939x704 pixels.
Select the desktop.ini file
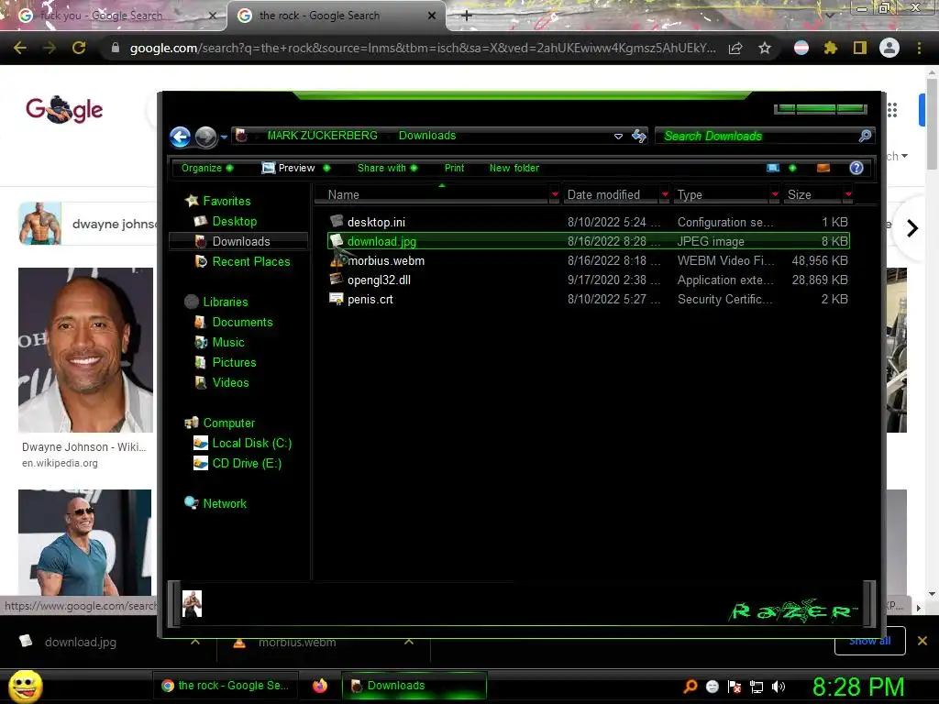[x=589, y=222]
